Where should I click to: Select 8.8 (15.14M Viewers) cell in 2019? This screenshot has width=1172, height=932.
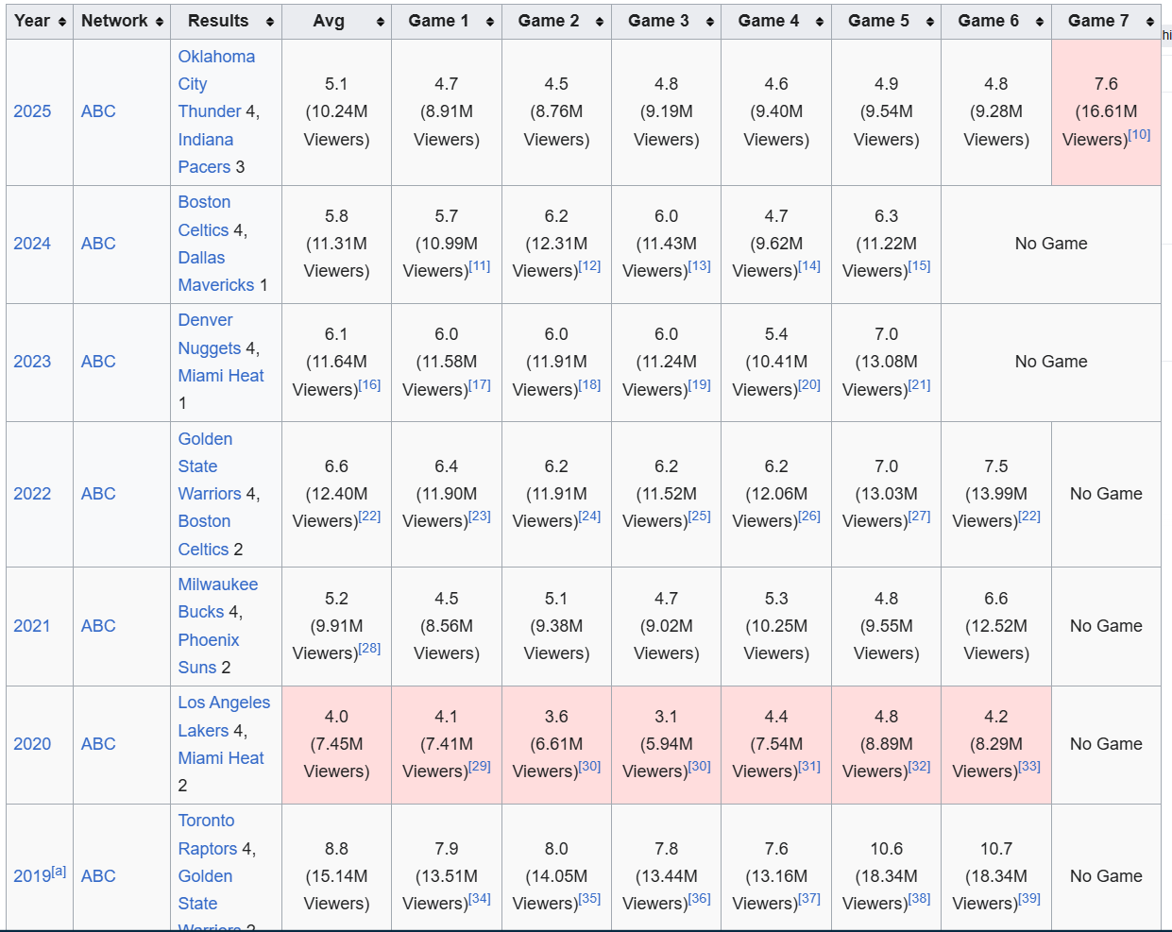coord(336,868)
